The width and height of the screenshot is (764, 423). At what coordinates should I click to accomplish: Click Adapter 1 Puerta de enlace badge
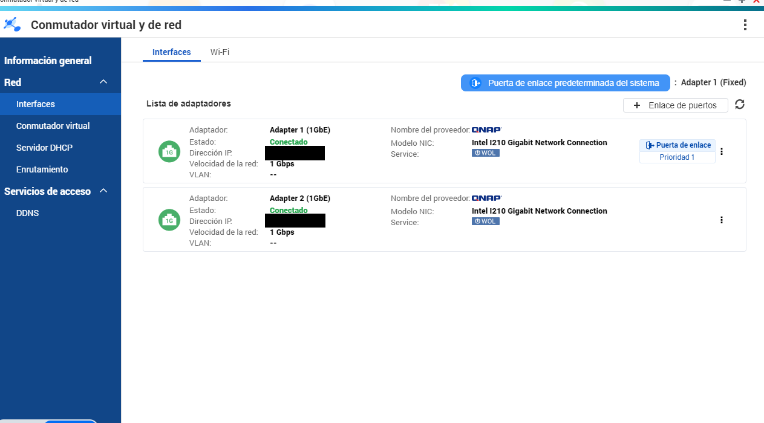(677, 145)
